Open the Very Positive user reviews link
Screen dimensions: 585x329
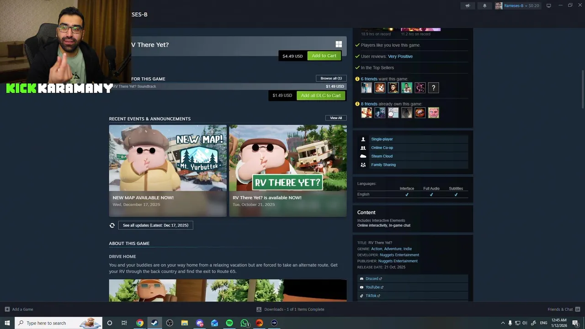tap(400, 56)
